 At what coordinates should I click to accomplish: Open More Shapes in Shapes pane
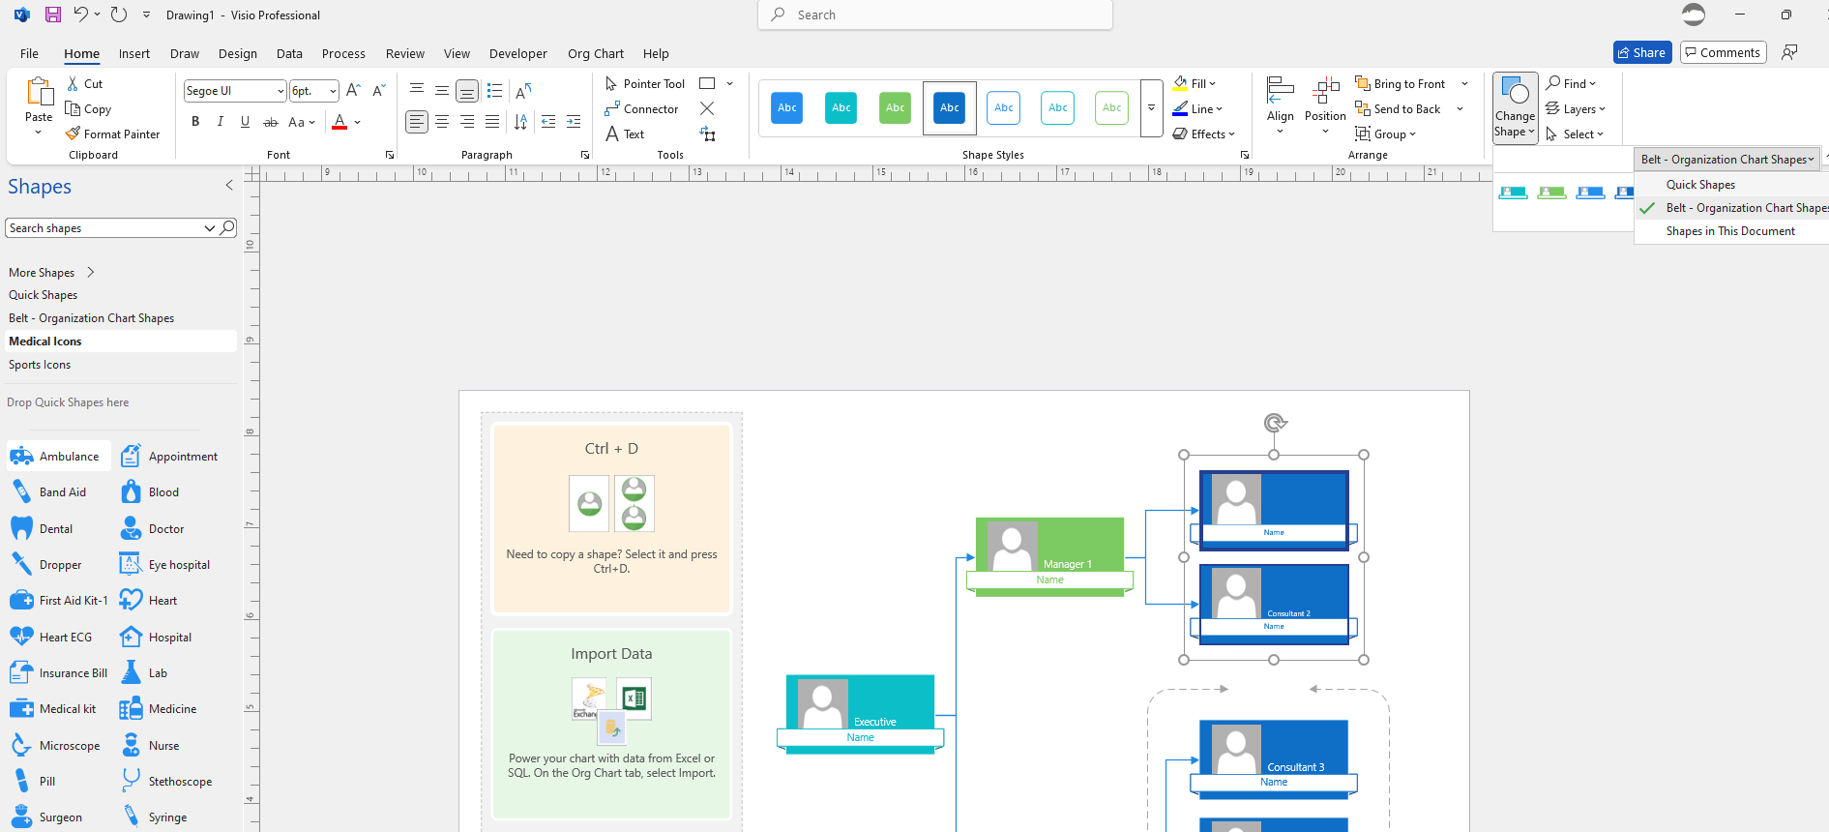51,273
